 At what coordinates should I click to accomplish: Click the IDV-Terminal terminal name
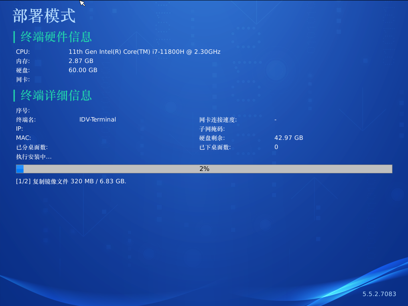point(98,120)
